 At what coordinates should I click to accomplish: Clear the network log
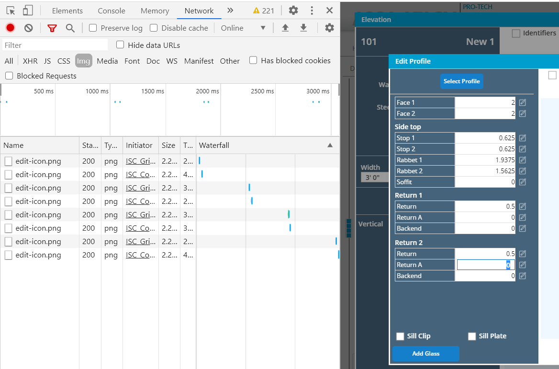point(29,28)
